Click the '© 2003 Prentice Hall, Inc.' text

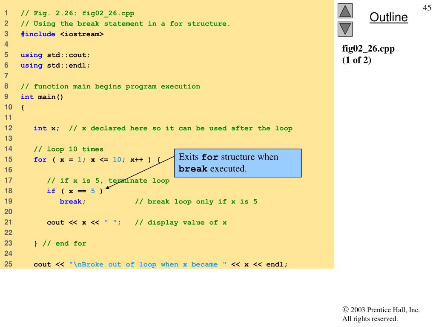coord(381,310)
